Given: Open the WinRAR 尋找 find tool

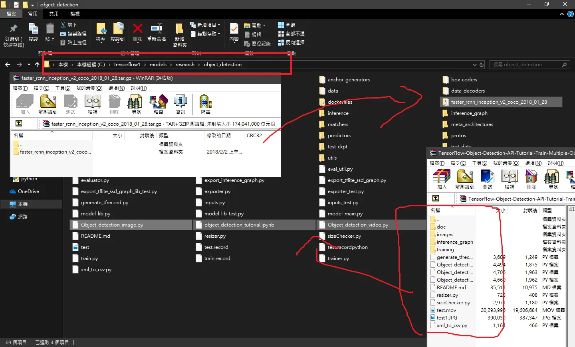Looking at the screenshot, I should tap(137, 104).
